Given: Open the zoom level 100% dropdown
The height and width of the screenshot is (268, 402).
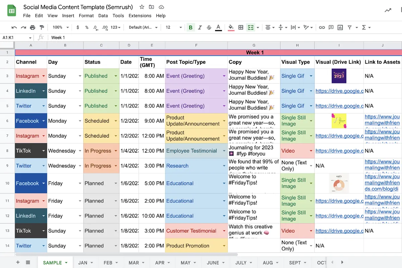Looking at the screenshot, I should click(x=60, y=27).
